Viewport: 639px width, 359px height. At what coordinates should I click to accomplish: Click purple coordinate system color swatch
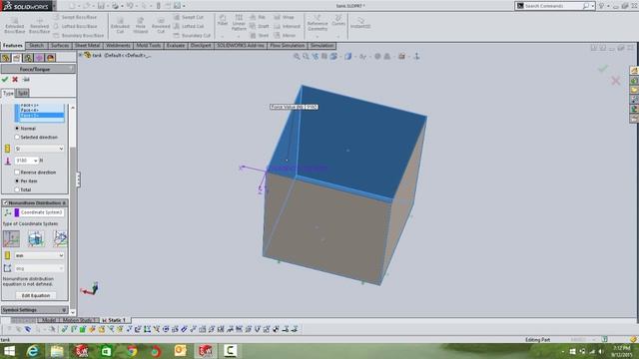point(17,212)
